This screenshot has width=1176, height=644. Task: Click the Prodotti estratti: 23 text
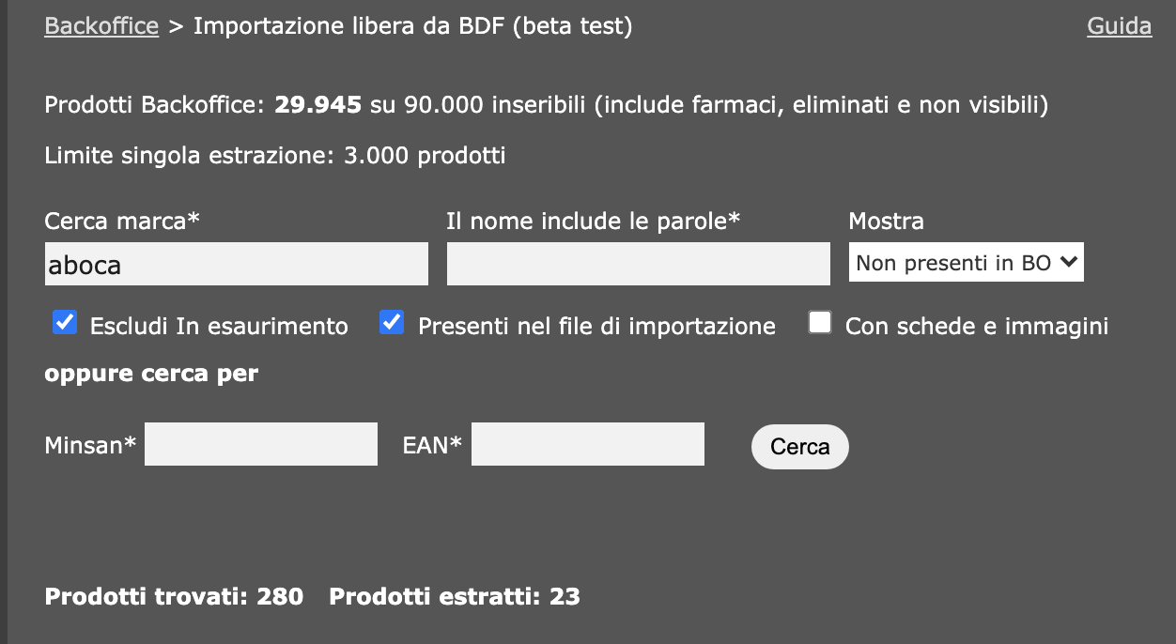(x=453, y=596)
